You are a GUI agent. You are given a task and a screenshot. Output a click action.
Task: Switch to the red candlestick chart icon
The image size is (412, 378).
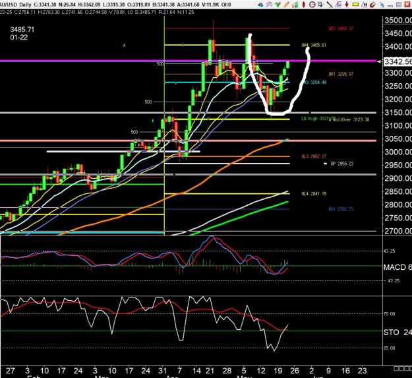coord(304,5)
